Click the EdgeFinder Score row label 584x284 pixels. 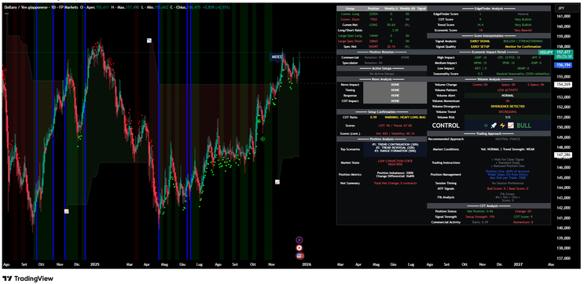click(x=446, y=14)
